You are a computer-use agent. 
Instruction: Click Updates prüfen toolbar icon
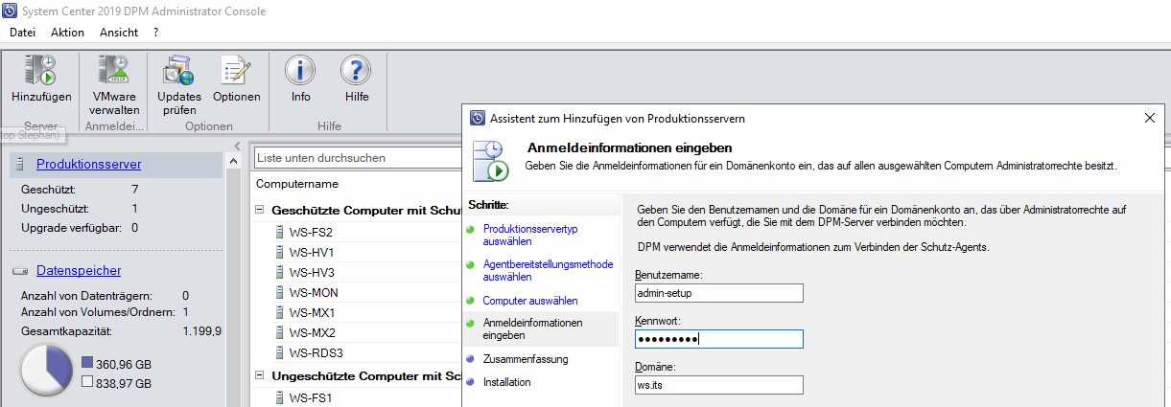tap(179, 71)
